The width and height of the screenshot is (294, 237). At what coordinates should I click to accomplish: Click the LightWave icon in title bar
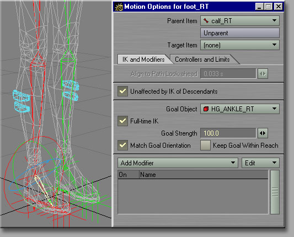click(x=119, y=7)
